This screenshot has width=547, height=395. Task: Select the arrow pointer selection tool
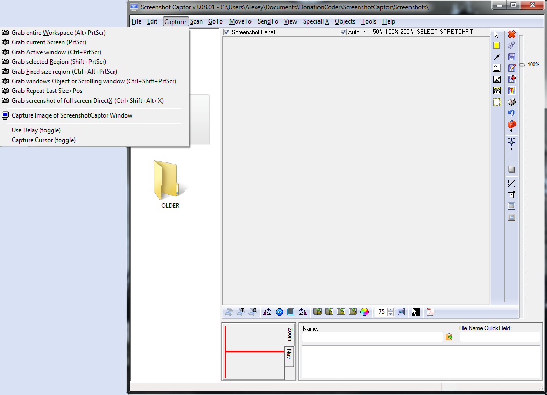[x=496, y=34]
